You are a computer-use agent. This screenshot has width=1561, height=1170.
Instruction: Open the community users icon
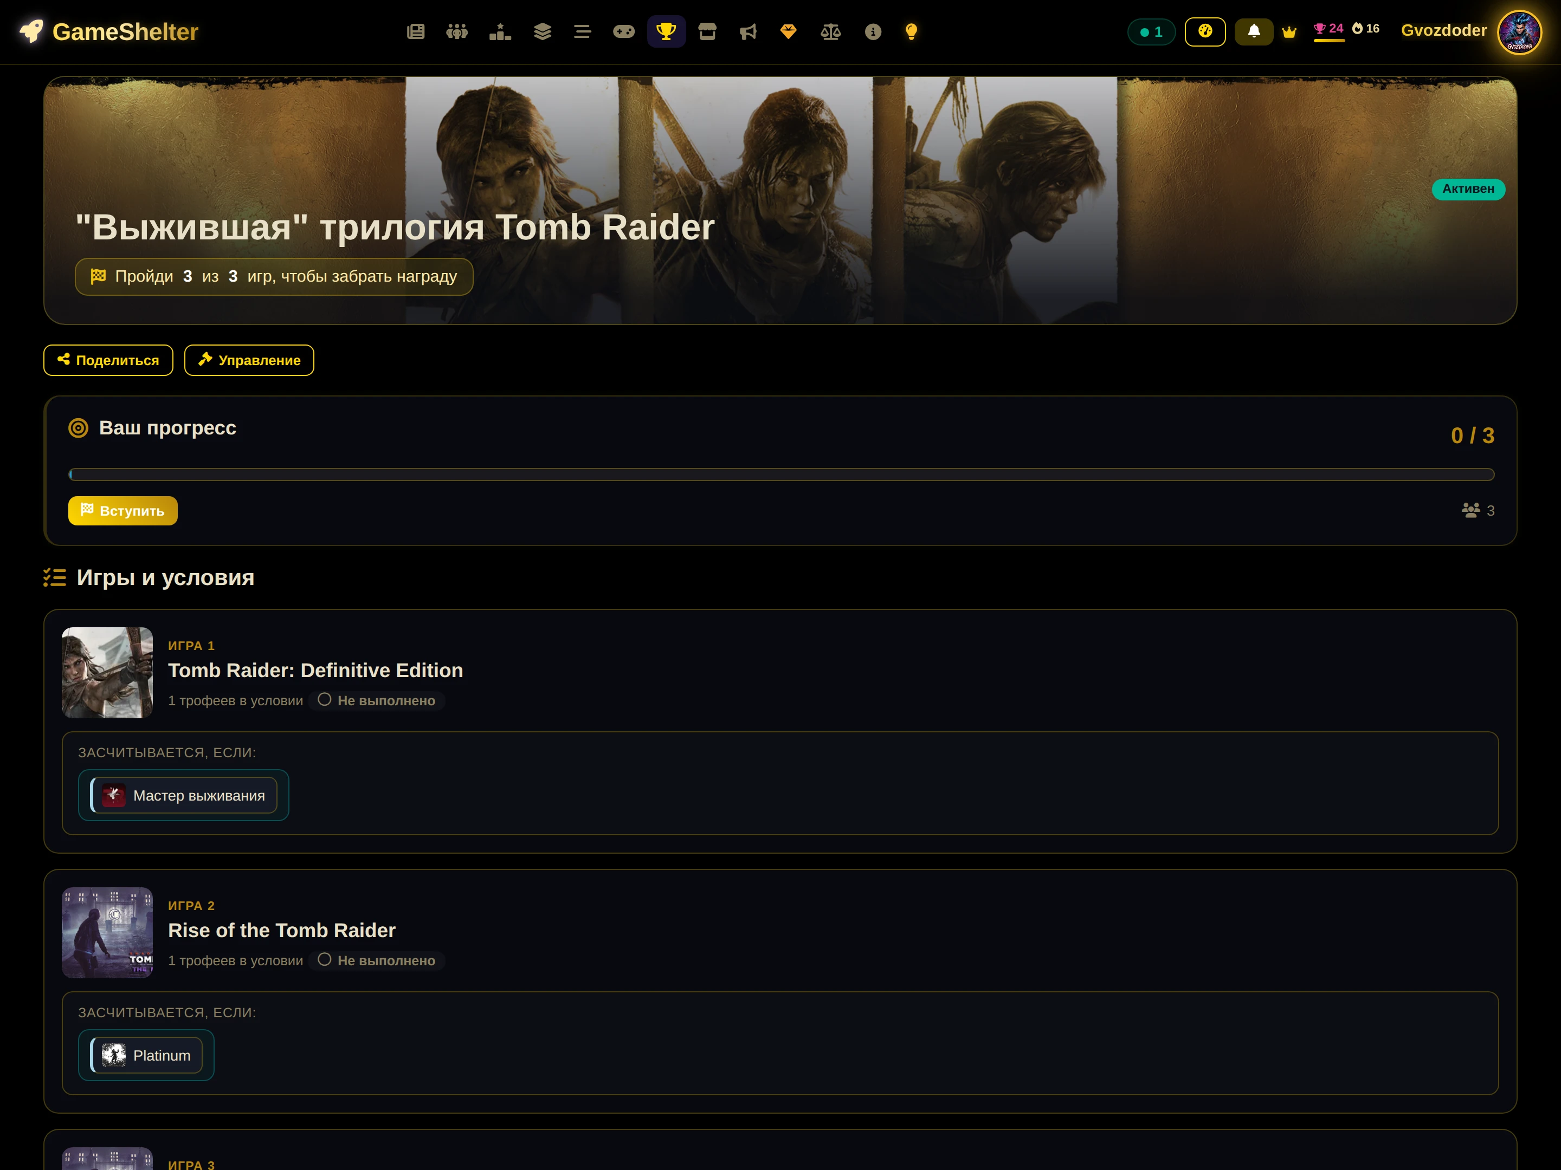(456, 32)
